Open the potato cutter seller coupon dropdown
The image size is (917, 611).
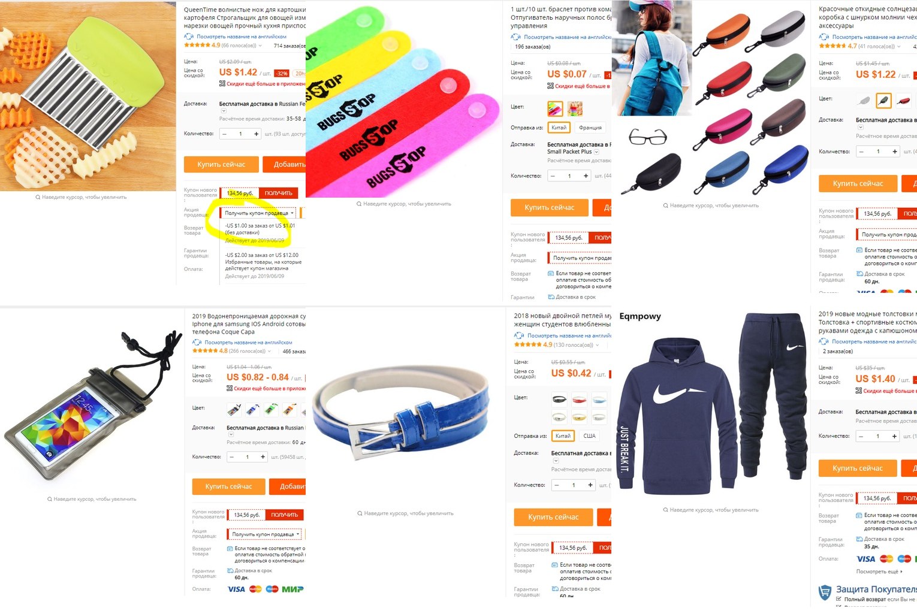click(x=259, y=213)
